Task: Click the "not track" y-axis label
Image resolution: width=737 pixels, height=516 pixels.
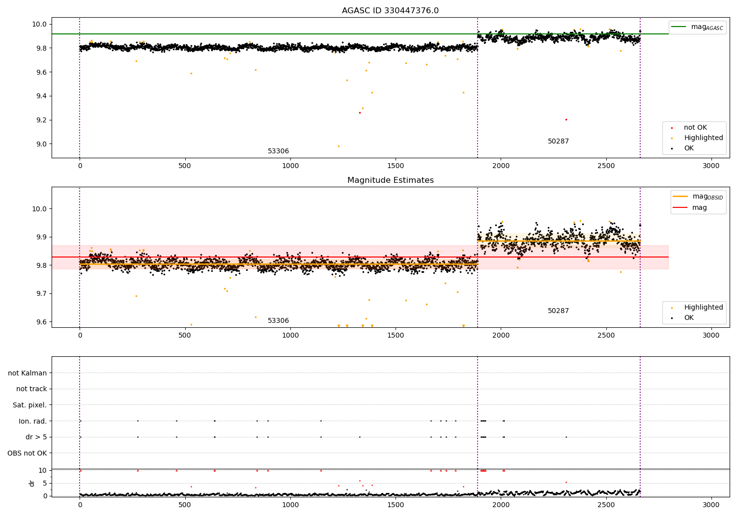Action: (x=31, y=389)
